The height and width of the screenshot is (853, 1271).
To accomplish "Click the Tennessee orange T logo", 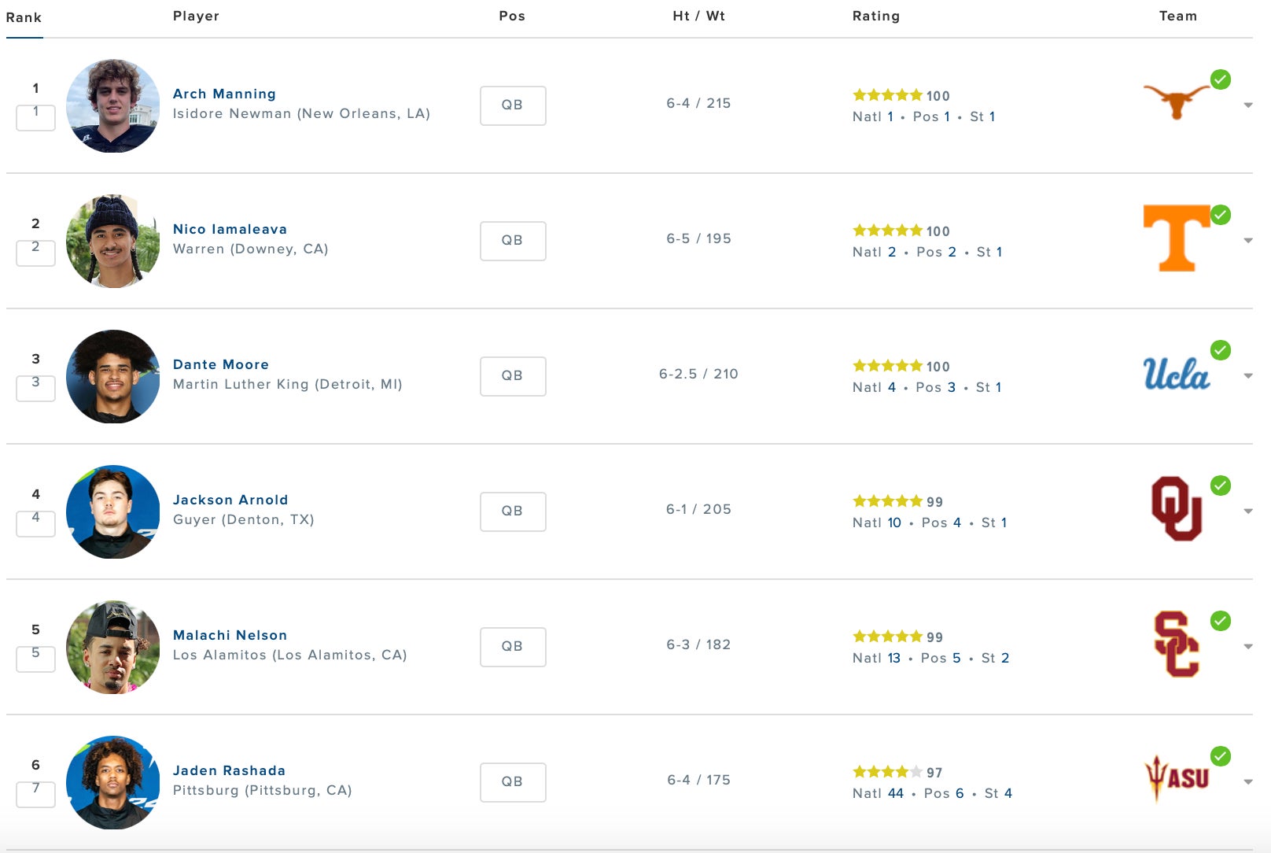I will pos(1176,238).
